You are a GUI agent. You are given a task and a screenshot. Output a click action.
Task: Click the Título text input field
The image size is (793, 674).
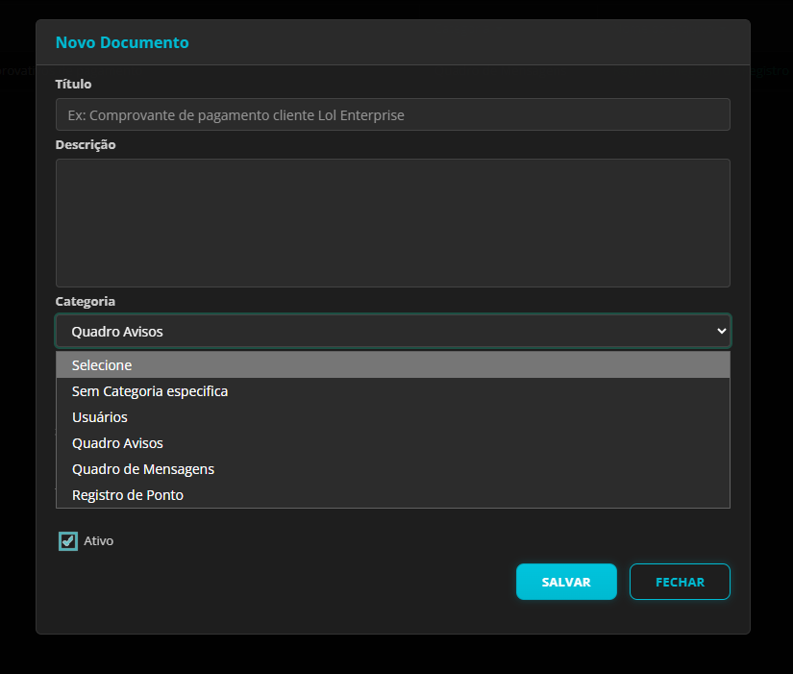coord(392,114)
